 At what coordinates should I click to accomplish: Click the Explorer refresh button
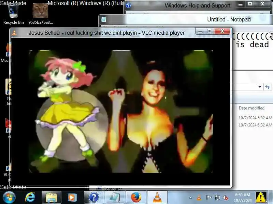(268, 87)
